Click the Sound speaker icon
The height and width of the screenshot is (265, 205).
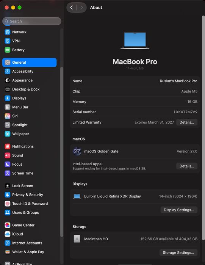[x=8, y=155]
